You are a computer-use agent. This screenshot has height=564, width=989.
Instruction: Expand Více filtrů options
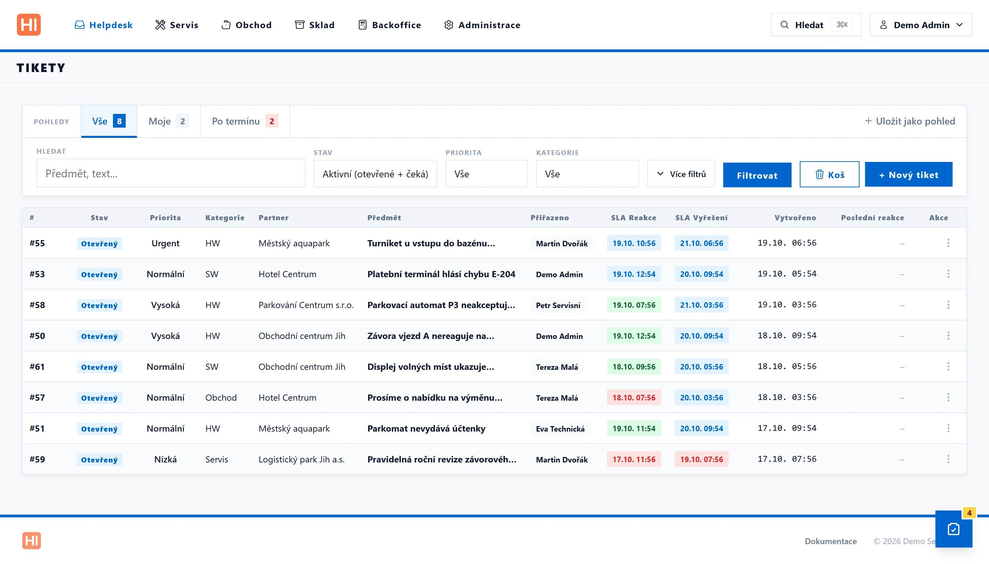(681, 174)
